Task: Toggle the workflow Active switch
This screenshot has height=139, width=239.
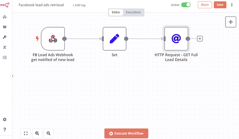Action: coord(186,5)
